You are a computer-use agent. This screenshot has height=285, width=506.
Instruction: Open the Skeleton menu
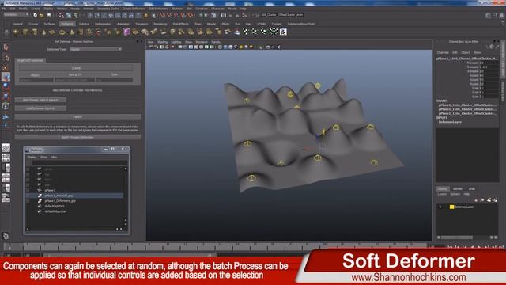tap(177, 9)
